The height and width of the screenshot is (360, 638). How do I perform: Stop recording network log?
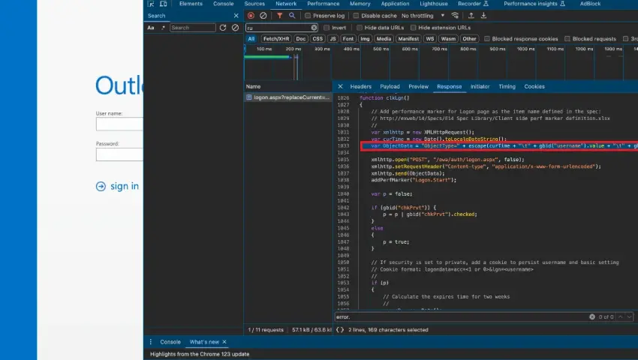(251, 16)
